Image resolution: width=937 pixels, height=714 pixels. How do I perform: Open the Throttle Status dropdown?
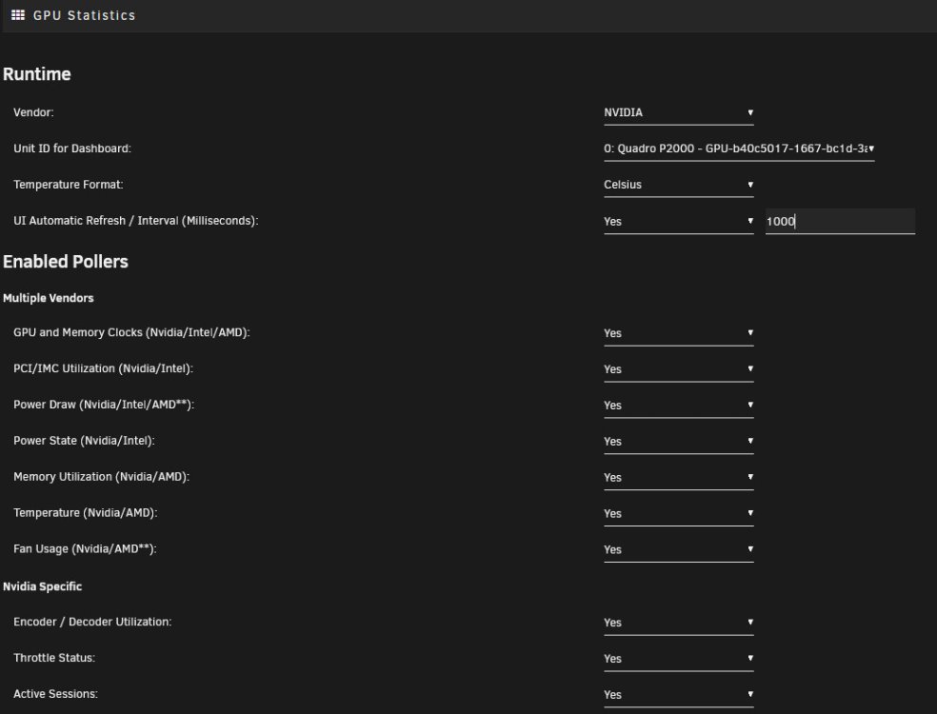[678, 659]
